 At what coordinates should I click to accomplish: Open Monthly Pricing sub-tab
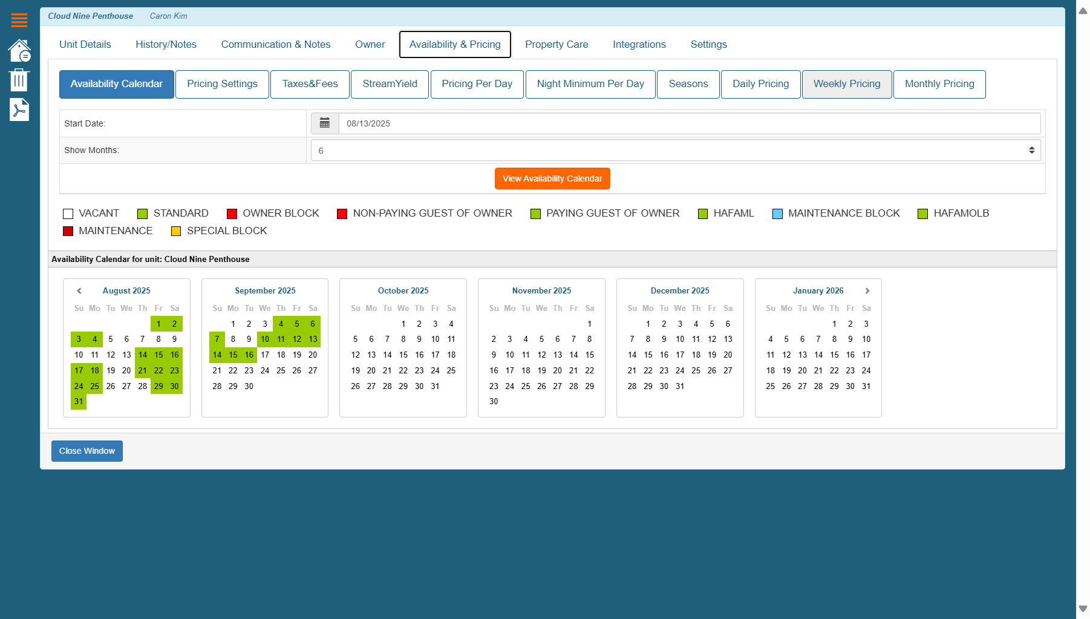point(939,84)
